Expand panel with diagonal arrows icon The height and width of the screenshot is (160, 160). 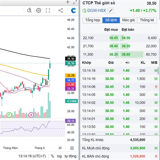(75, 2)
